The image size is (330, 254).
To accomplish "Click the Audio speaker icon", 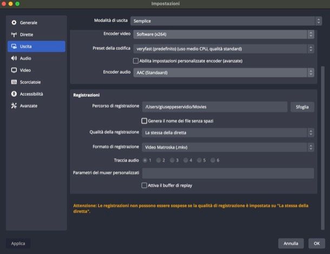I will pos(14,58).
